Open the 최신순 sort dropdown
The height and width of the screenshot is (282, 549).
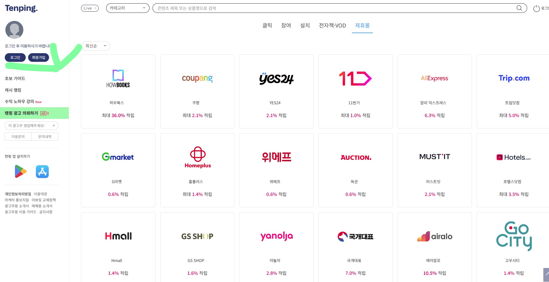coord(96,46)
